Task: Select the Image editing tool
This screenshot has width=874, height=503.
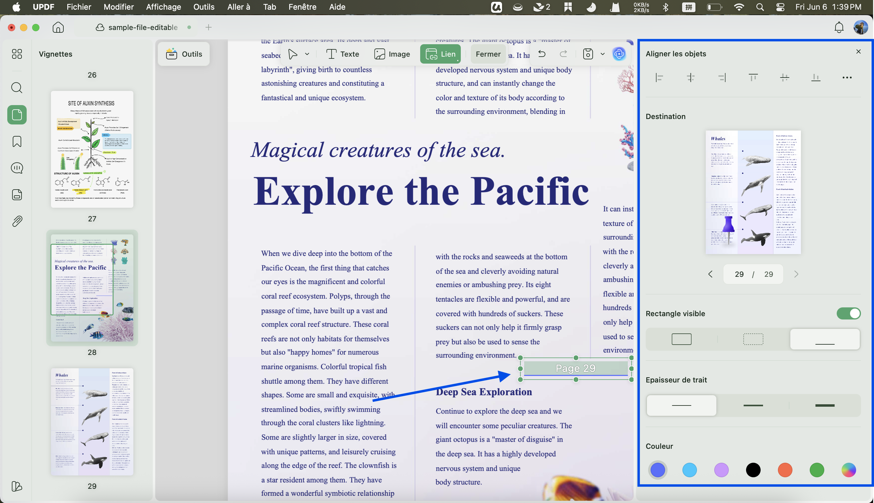Action: click(392, 54)
